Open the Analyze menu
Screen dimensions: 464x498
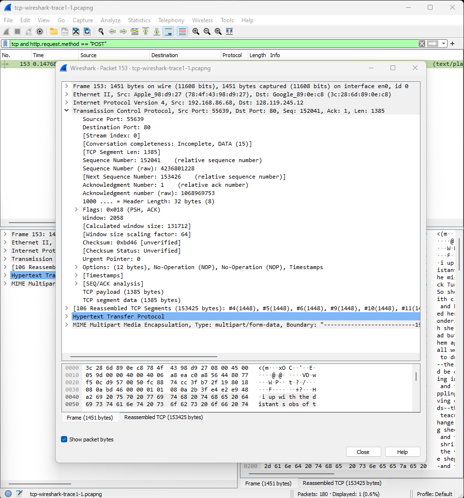click(x=110, y=20)
